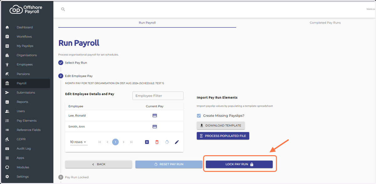Click the Users people icon
Image resolution: width=376 pixels, height=184 pixels.
pyautogui.click(x=7, y=111)
